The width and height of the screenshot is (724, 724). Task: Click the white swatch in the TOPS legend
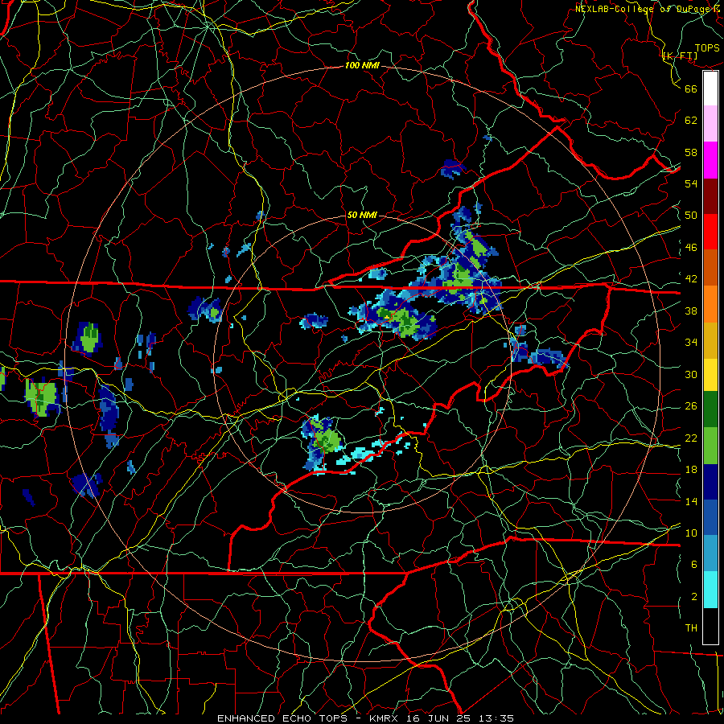[710, 88]
